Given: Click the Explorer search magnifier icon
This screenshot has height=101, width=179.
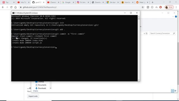Looking at the screenshot, I should [x=174, y=33].
